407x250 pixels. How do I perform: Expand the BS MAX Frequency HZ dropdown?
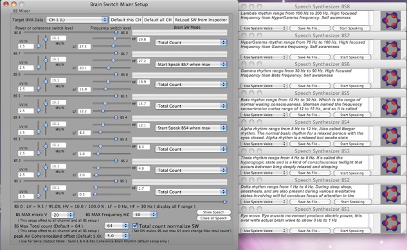(x=145, y=214)
